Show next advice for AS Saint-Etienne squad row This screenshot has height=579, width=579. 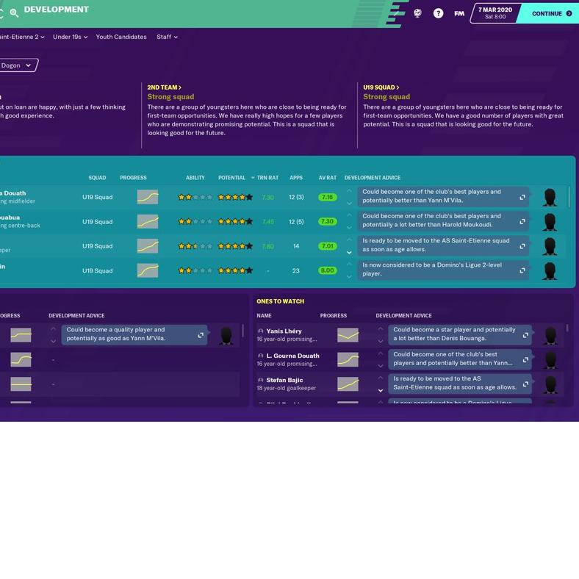click(x=349, y=252)
